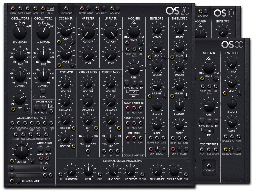This screenshot has width=256, height=194.
Task: Toggle the Oscillator 2 SYNC button
Action: pos(42,91)
